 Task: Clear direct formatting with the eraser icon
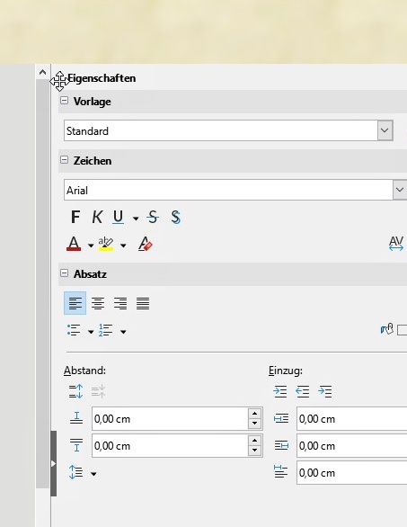(145, 244)
